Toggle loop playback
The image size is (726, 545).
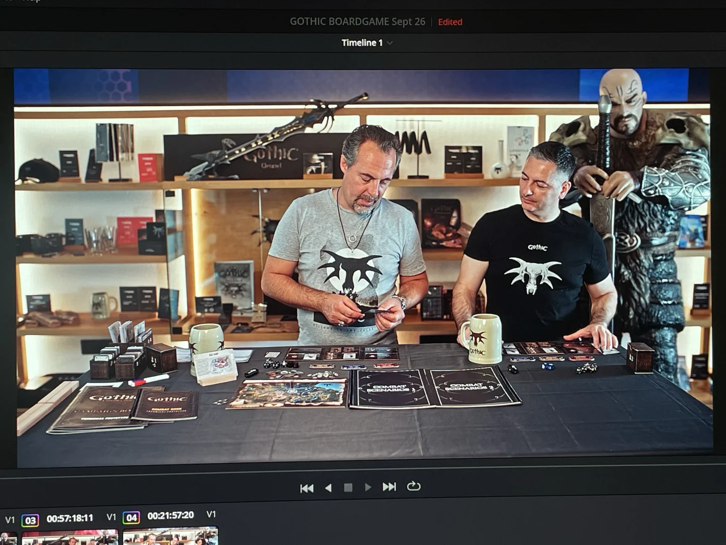(413, 486)
